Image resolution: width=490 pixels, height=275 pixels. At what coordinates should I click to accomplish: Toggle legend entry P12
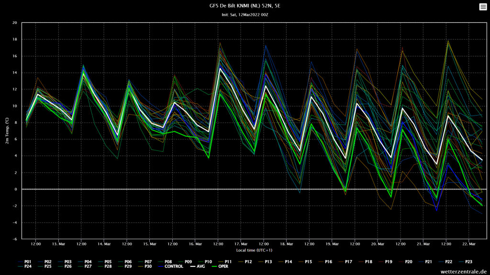245,262
